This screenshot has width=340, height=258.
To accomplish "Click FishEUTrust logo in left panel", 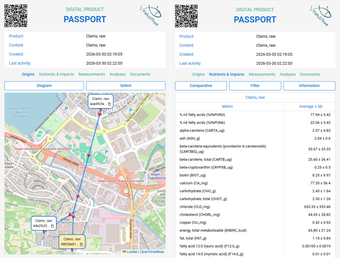I will pos(151,15).
